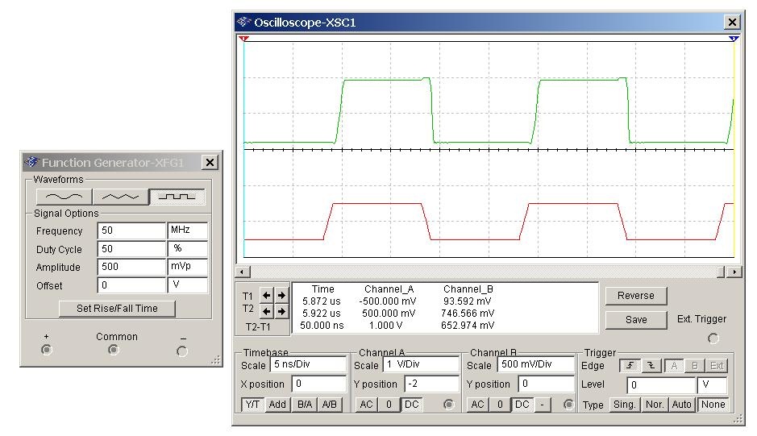
Task: Choose rising edge trigger icon
Action: [630, 366]
